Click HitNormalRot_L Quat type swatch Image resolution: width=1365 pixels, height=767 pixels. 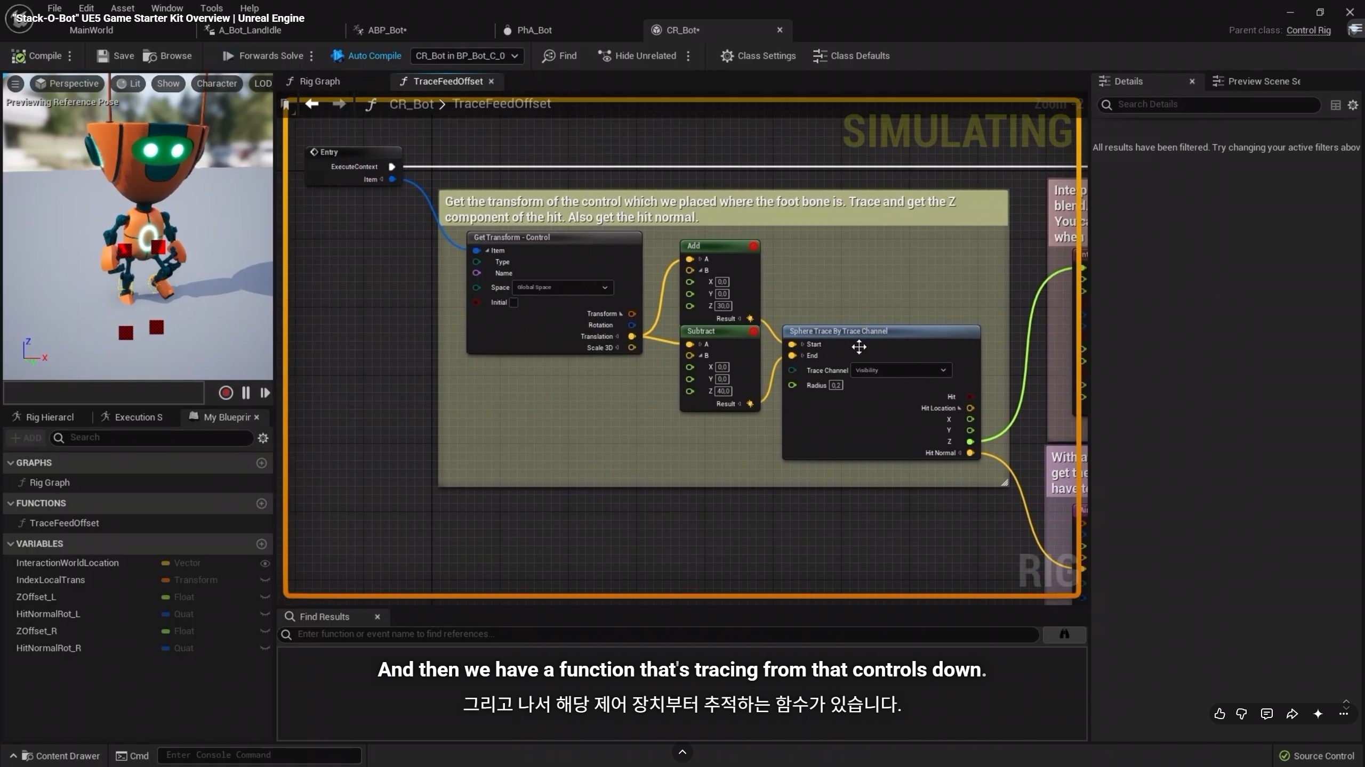[x=165, y=614]
